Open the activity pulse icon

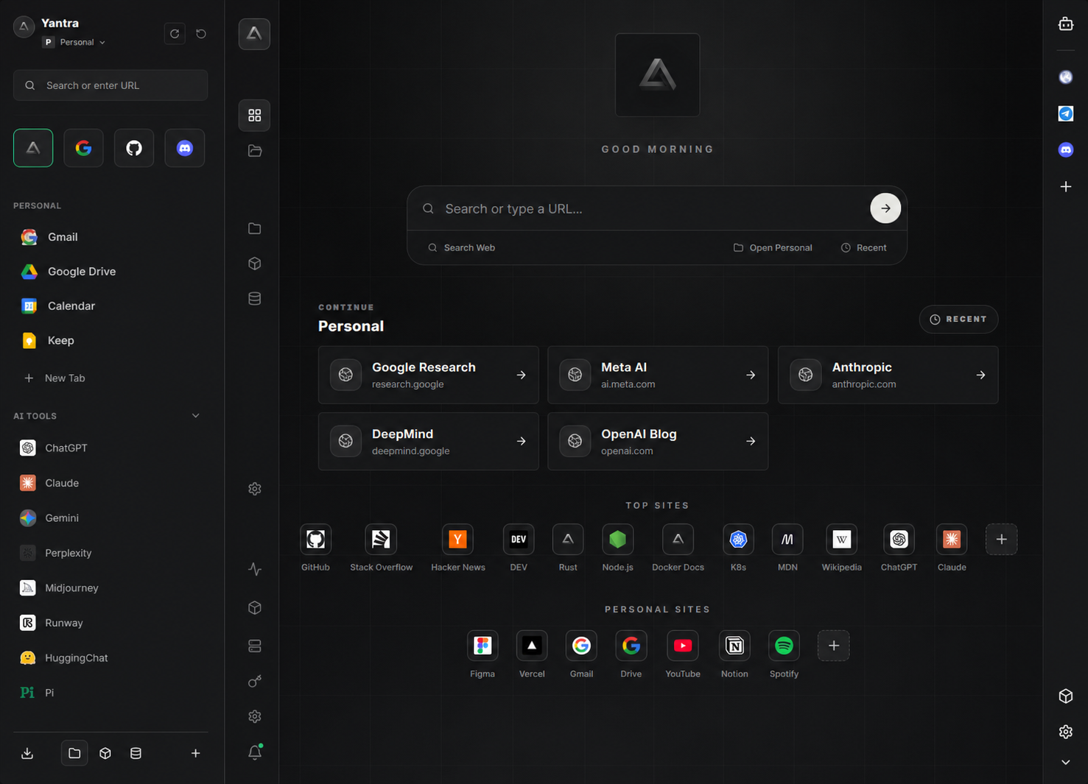click(x=255, y=569)
